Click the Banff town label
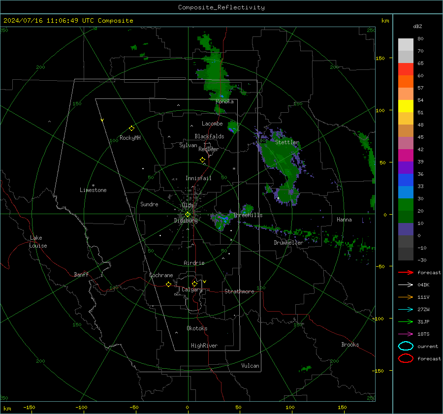Screen dimensions: 443x414 [81, 274]
